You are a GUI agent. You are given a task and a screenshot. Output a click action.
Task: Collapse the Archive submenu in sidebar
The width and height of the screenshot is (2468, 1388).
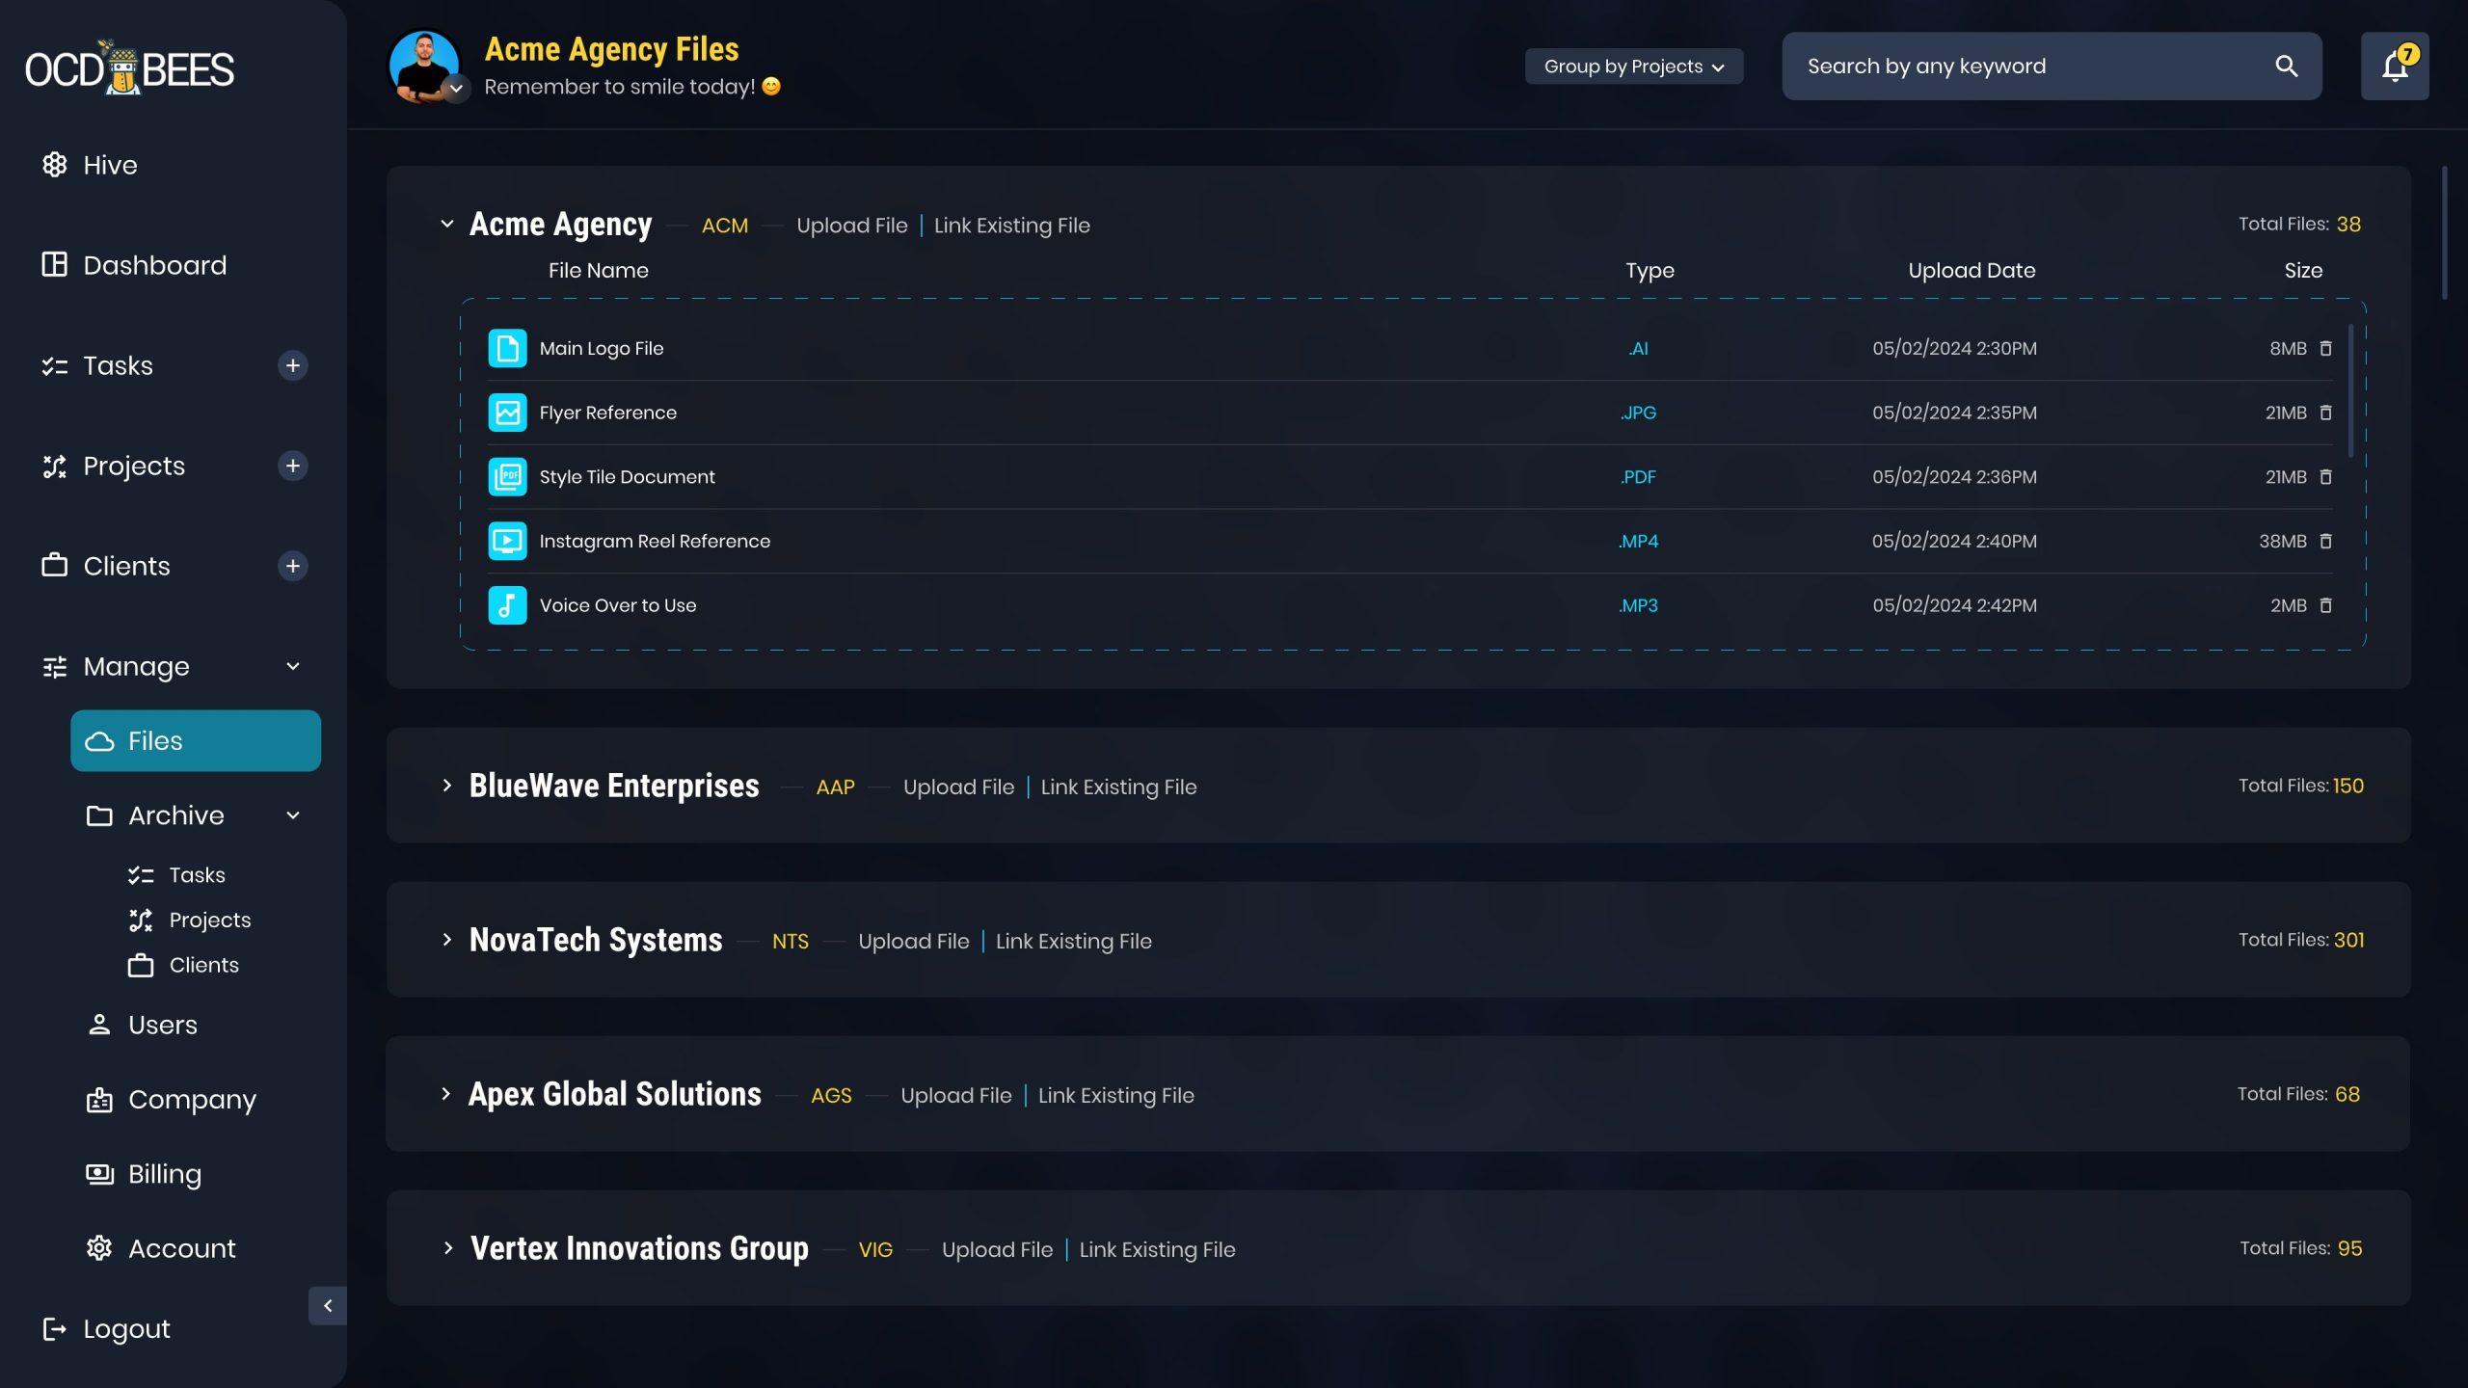pos(292,815)
